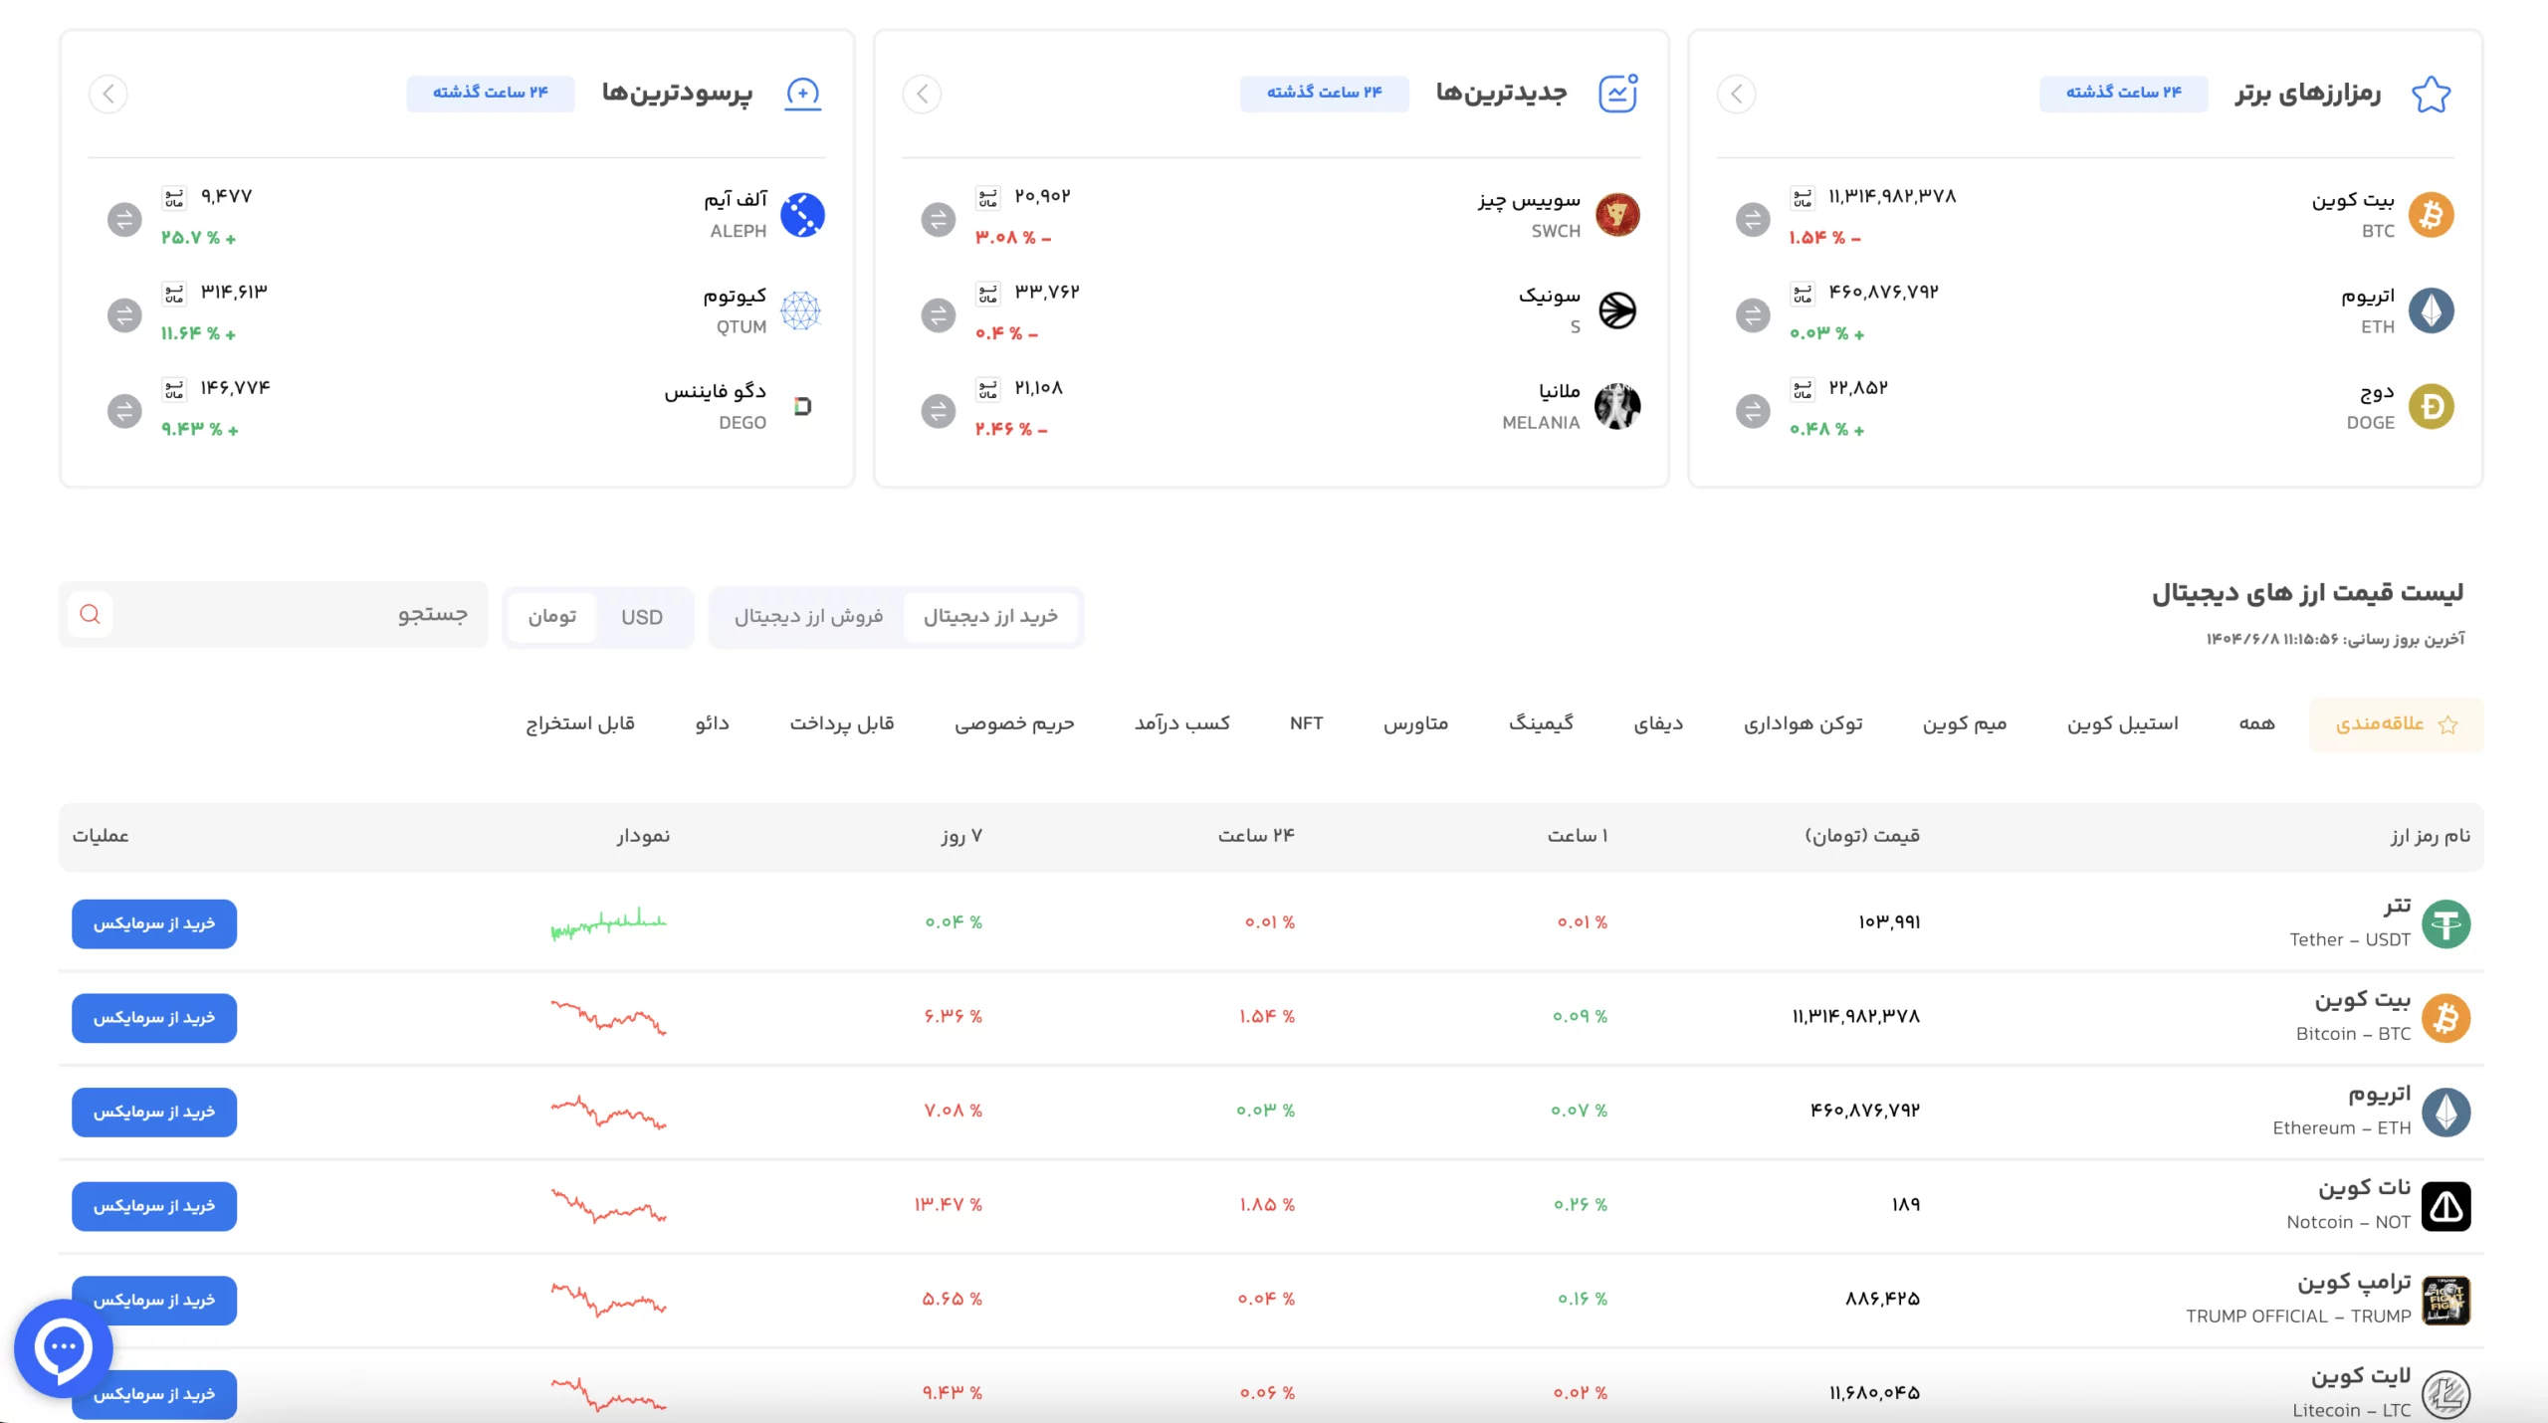
Task: Click the Bitcoin logo in the price table
Action: 2445,1018
